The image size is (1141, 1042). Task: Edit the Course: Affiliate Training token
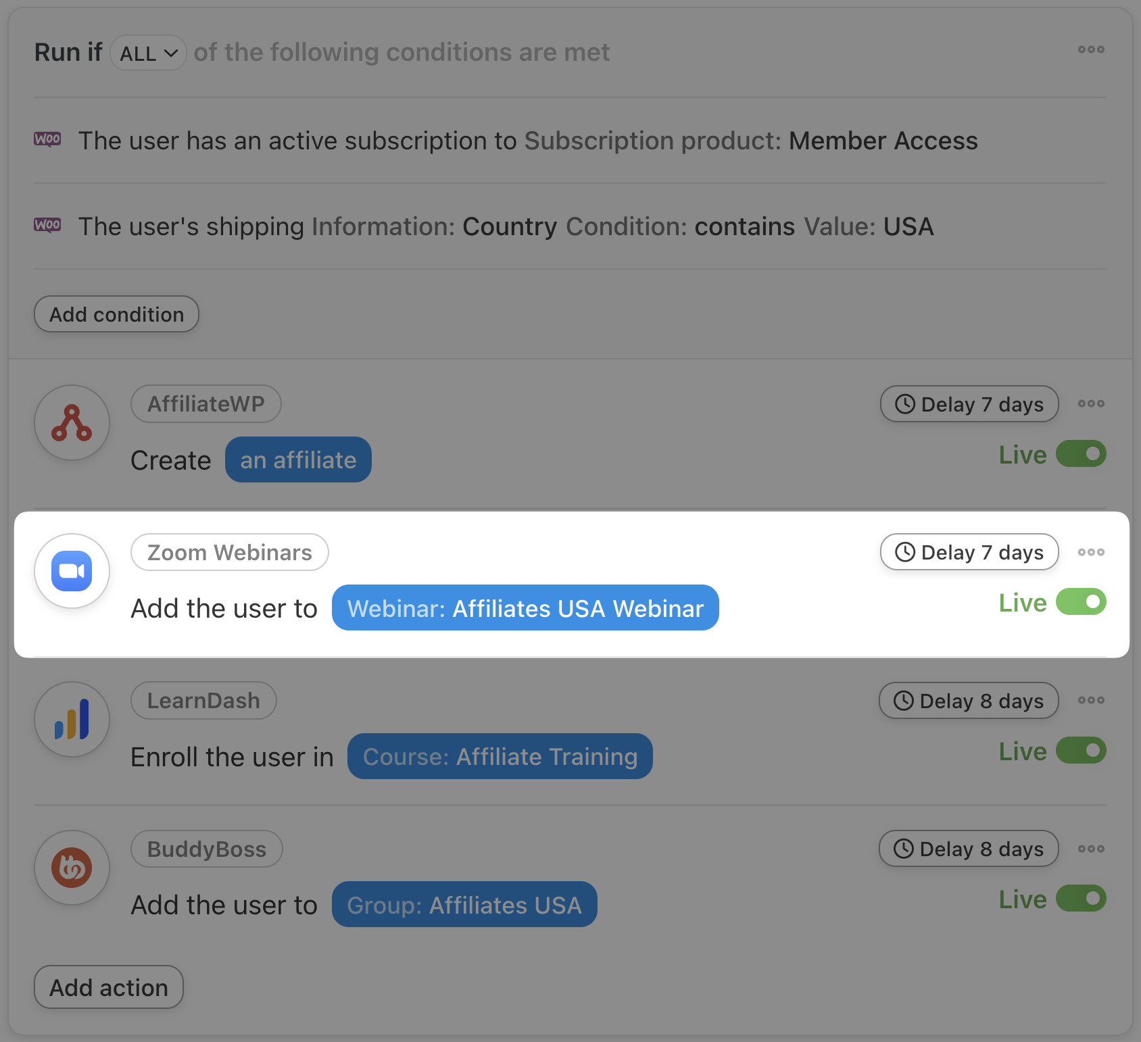(x=500, y=756)
